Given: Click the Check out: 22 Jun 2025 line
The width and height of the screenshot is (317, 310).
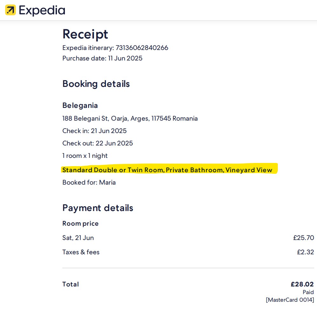Looking at the screenshot, I should [x=98, y=143].
